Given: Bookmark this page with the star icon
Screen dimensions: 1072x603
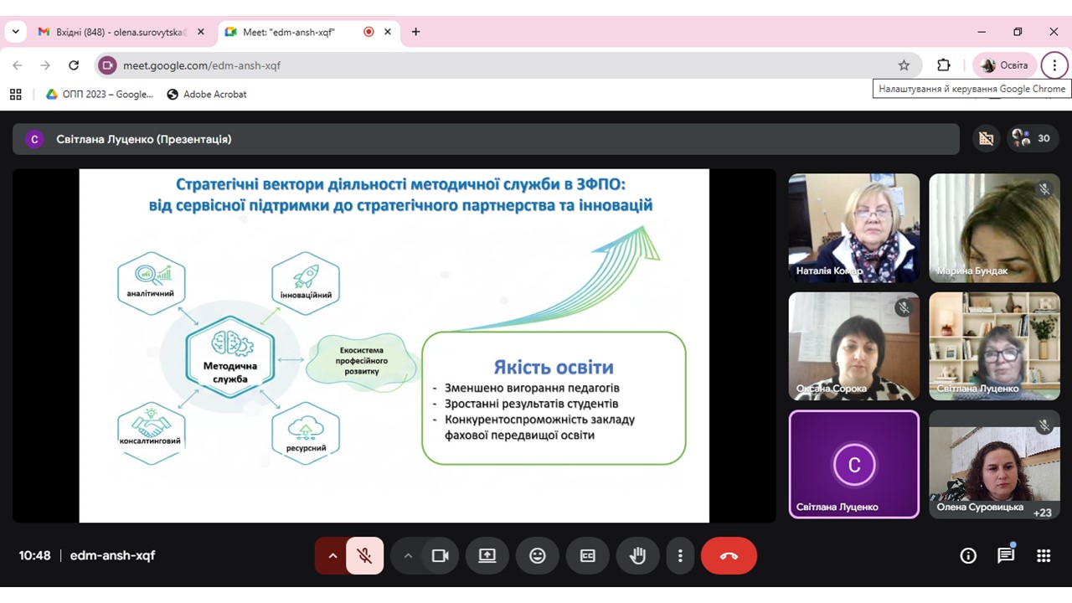Looking at the screenshot, I should point(904,65).
